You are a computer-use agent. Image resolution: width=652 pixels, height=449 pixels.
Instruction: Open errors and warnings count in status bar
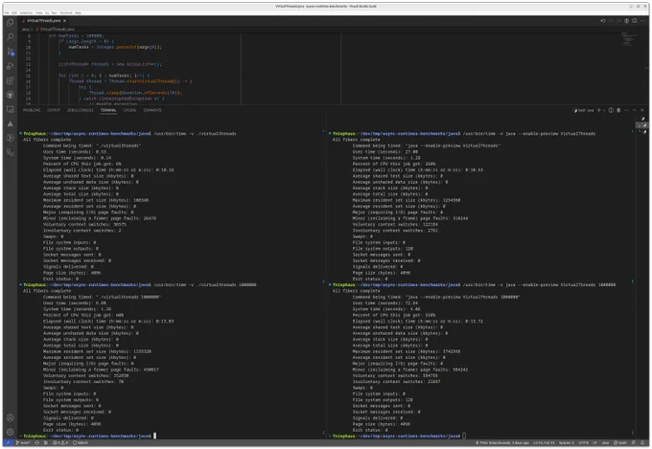[60, 442]
